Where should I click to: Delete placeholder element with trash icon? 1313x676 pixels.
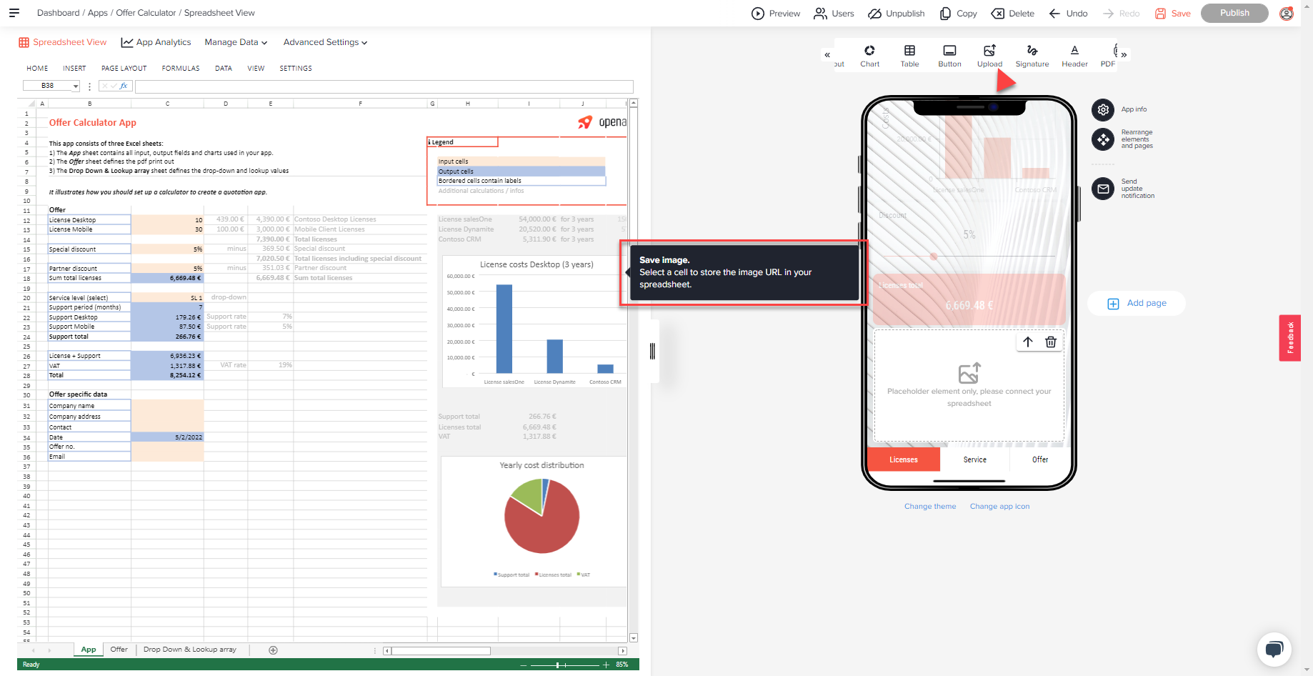tap(1051, 342)
